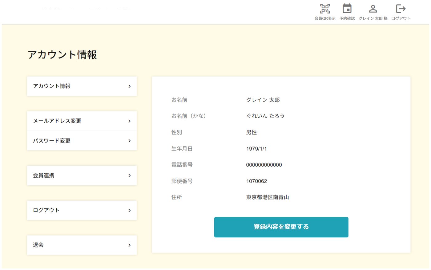Open the 会員QR表示 QR code icon

(325, 9)
